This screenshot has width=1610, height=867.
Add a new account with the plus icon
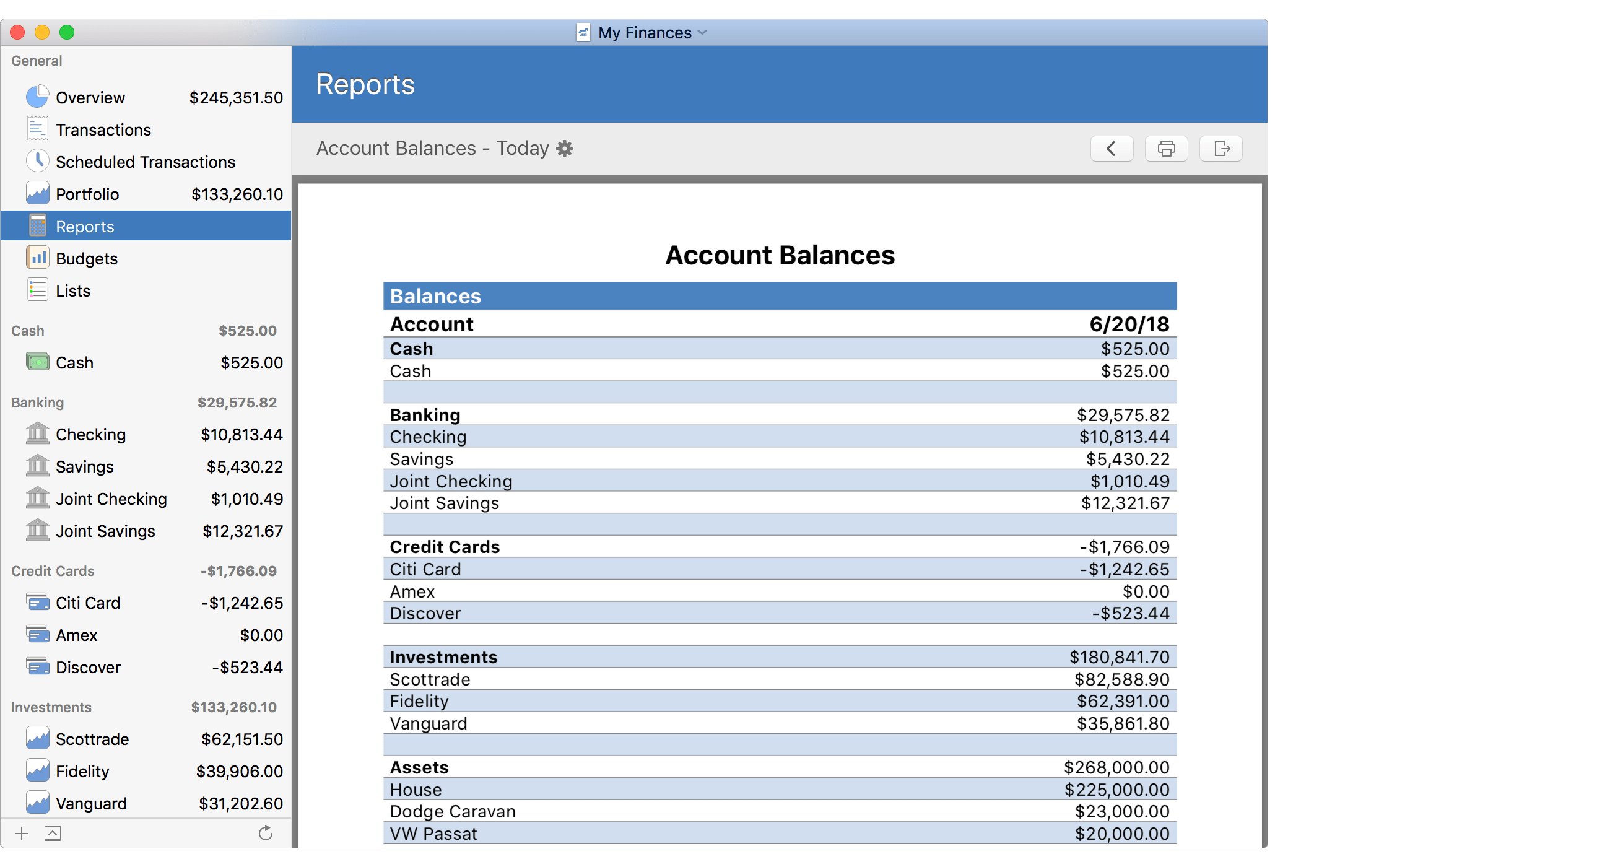click(21, 833)
